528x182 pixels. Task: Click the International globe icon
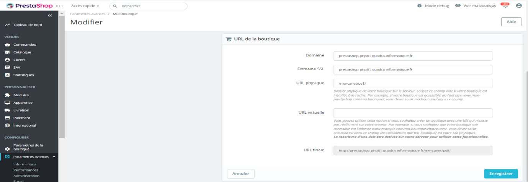7,126
